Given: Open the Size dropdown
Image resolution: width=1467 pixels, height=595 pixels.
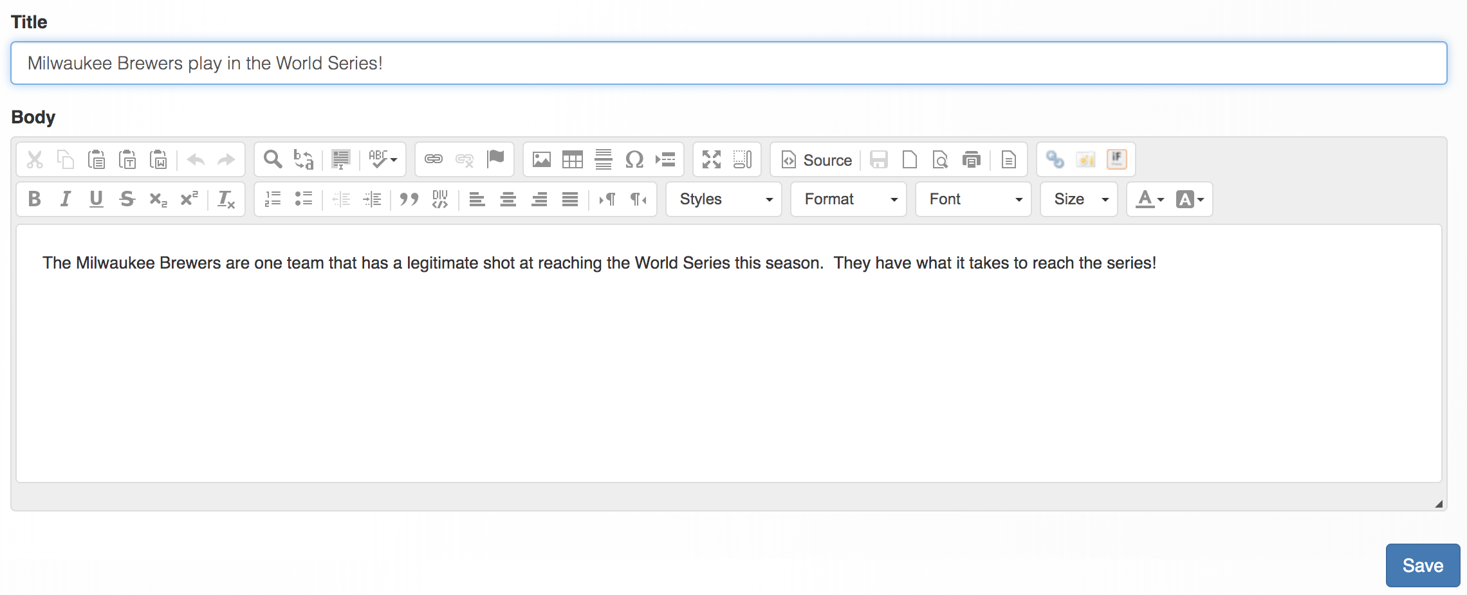Looking at the screenshot, I should (1079, 199).
